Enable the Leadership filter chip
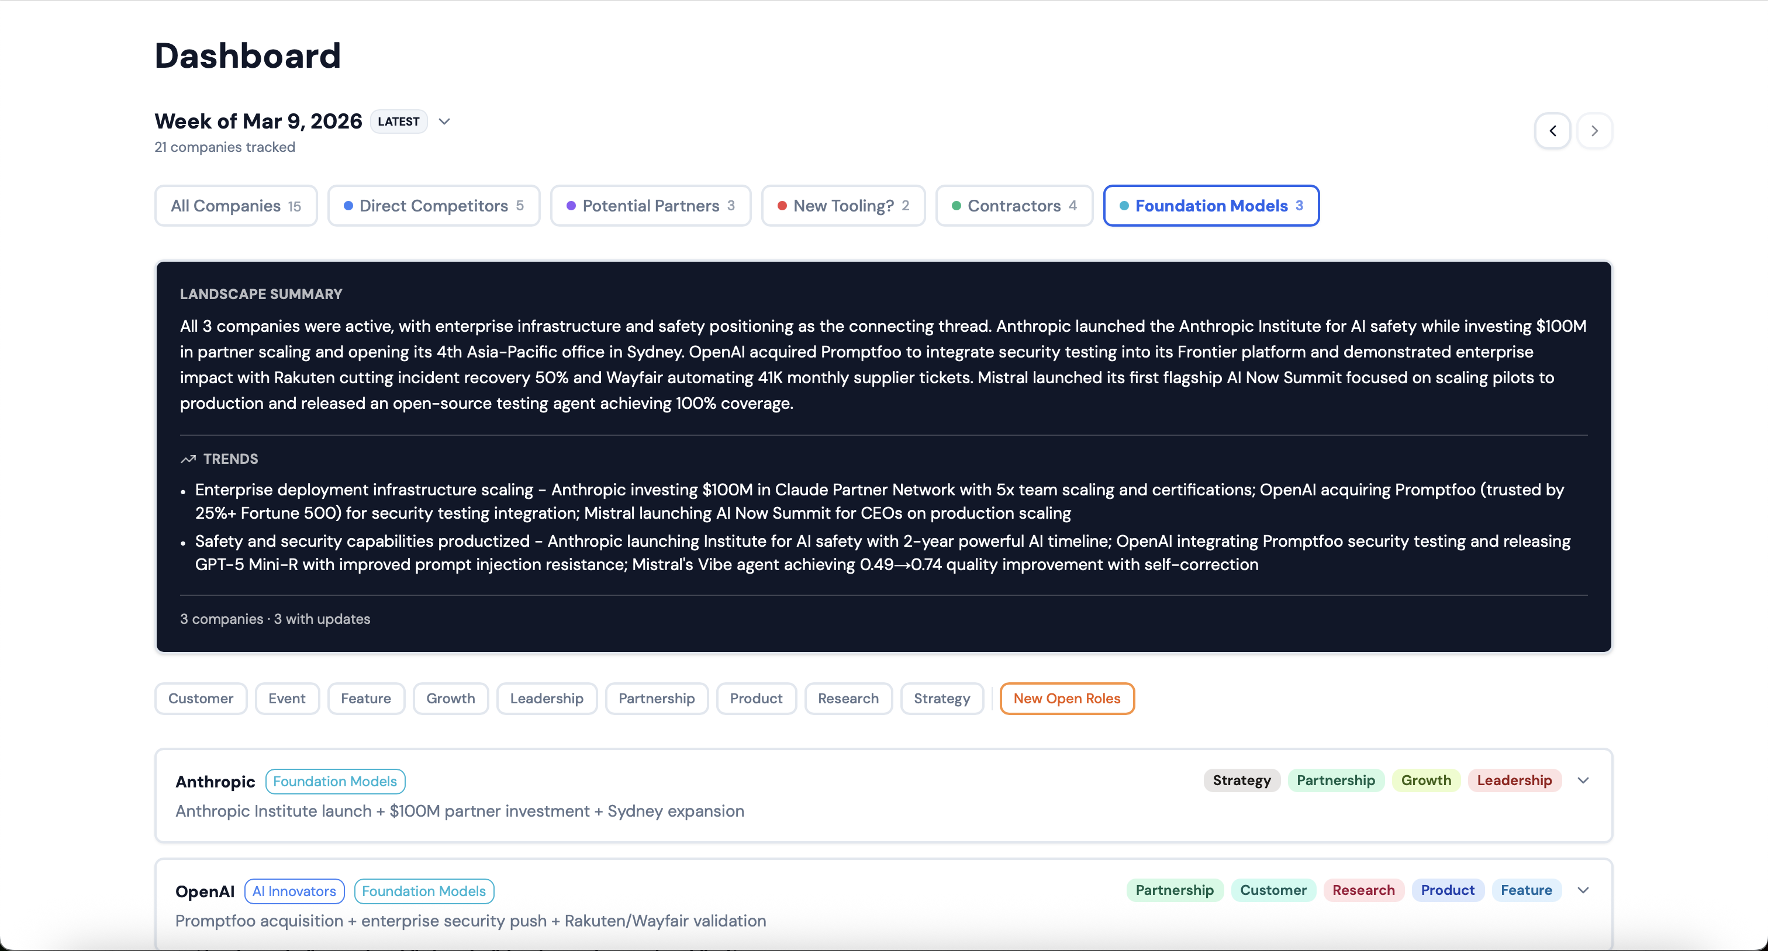Image resolution: width=1768 pixels, height=951 pixels. (546, 698)
